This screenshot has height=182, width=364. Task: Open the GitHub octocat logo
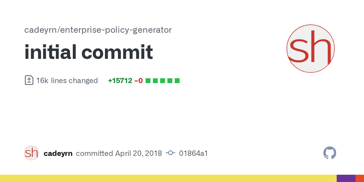tap(330, 153)
